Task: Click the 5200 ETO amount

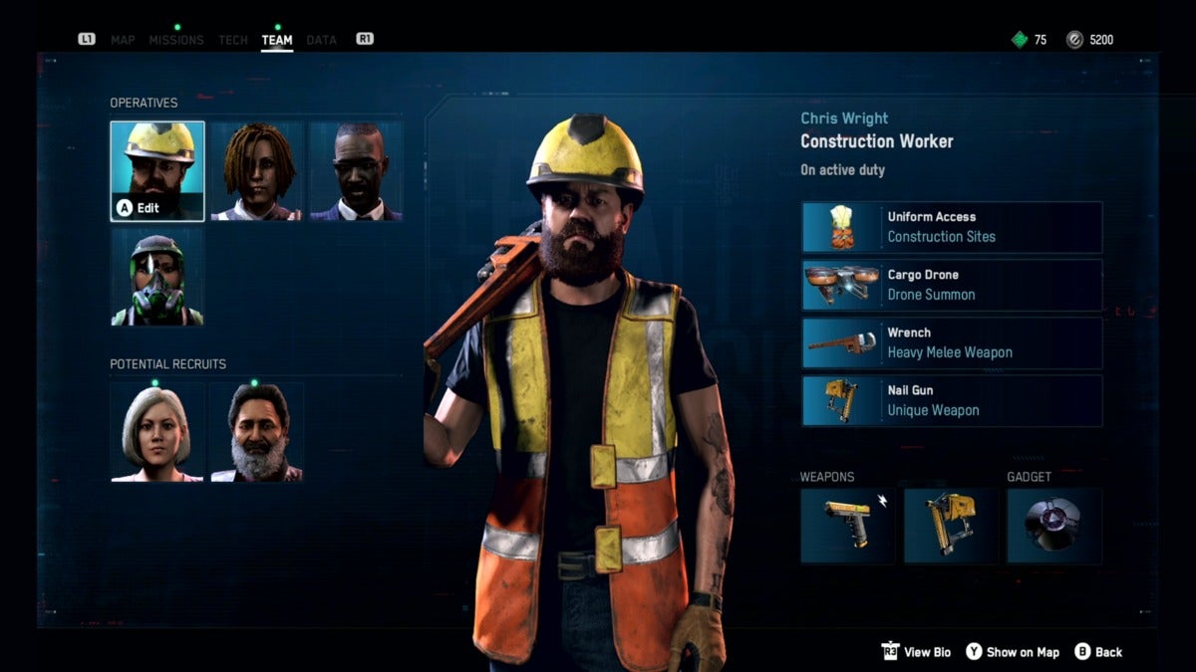Action: (x=1101, y=40)
